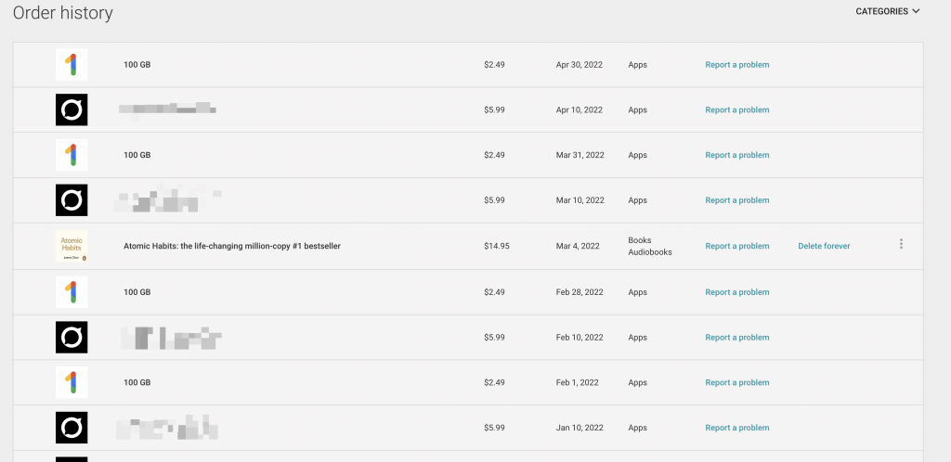The height and width of the screenshot is (462, 951).
Task: Click the Mar 4, 2022 date
Action: click(578, 247)
